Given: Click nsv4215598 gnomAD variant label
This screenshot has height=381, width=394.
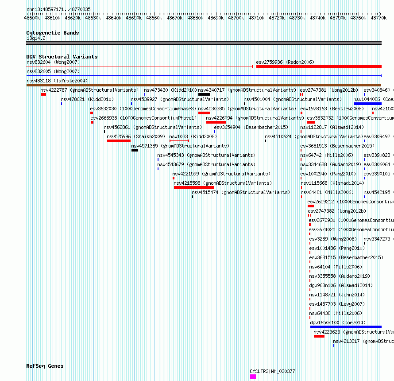Looking at the screenshot, I should click(223, 183).
